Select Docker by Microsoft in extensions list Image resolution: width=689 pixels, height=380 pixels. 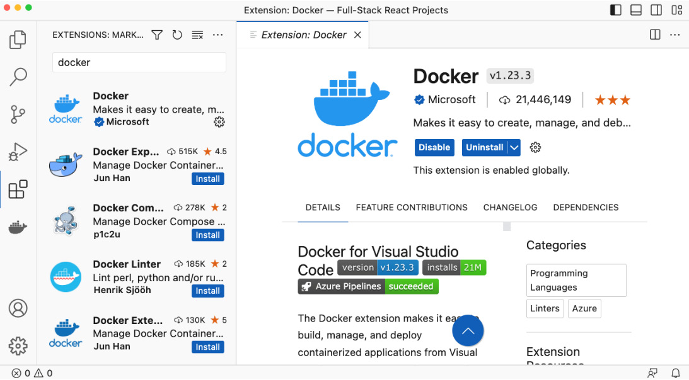[x=136, y=109]
